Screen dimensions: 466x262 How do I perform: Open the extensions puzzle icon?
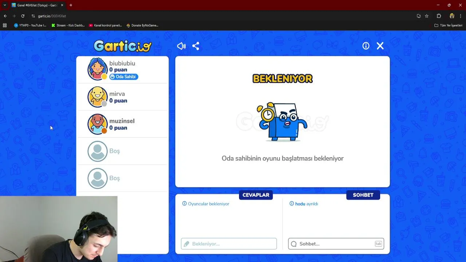(x=439, y=16)
